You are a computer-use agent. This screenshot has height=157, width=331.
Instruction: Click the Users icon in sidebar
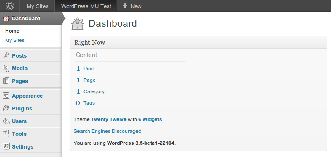[6, 121]
